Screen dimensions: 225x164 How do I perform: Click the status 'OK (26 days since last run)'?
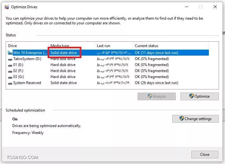(157, 83)
